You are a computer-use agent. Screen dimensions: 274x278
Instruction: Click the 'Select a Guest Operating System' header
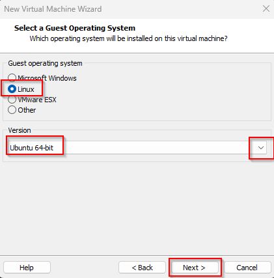(x=75, y=28)
